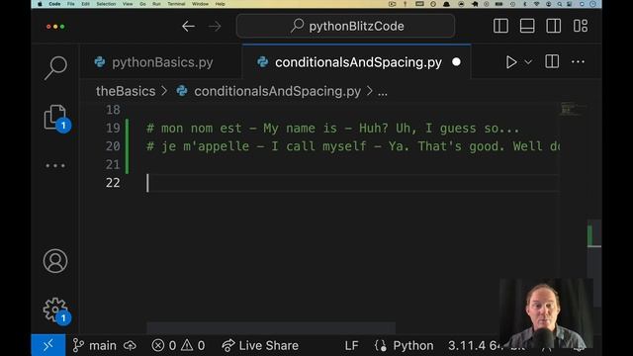The image size is (633, 356).
Task: Switch the main git branch
Action: [x=95, y=345]
